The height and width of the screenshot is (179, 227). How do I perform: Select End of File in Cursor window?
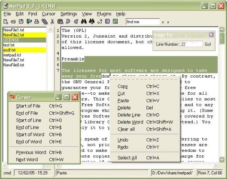tap(44, 113)
